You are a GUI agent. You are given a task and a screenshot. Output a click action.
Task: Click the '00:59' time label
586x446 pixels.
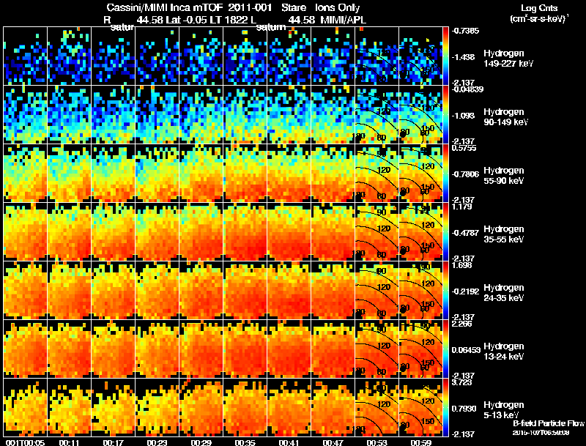[420, 442]
